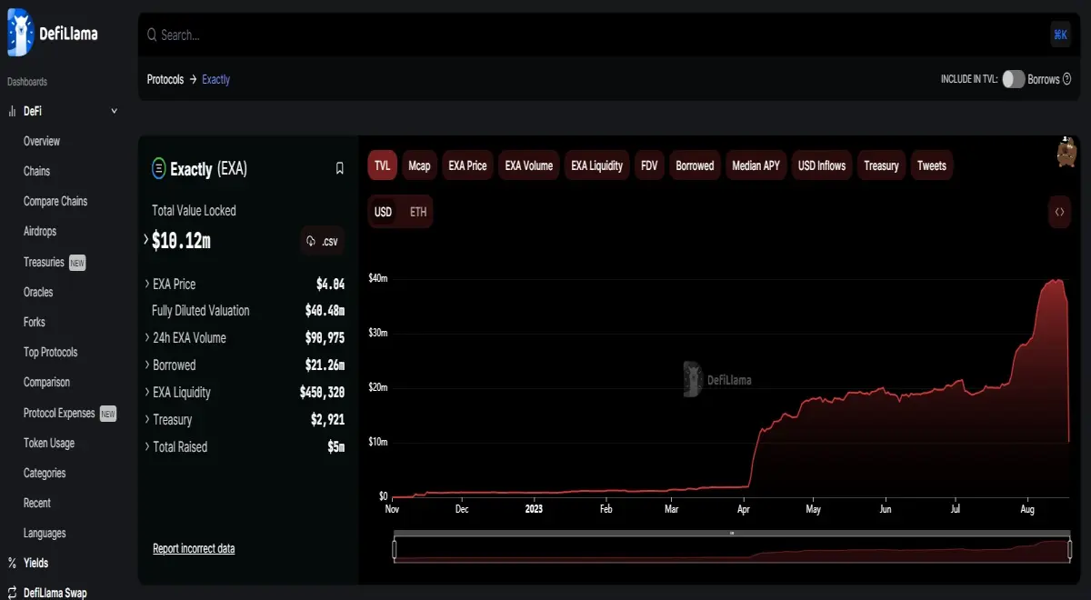Screen dimensions: 1091x600
Task: Expand the Borrowed row
Action: pos(147,365)
